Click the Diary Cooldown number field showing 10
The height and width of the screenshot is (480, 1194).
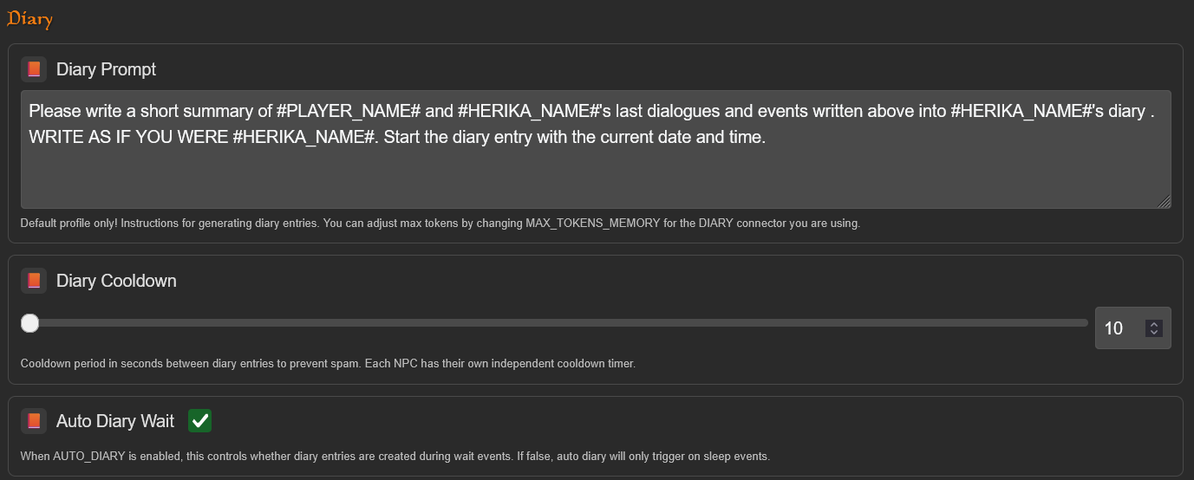pyautogui.click(x=1118, y=328)
